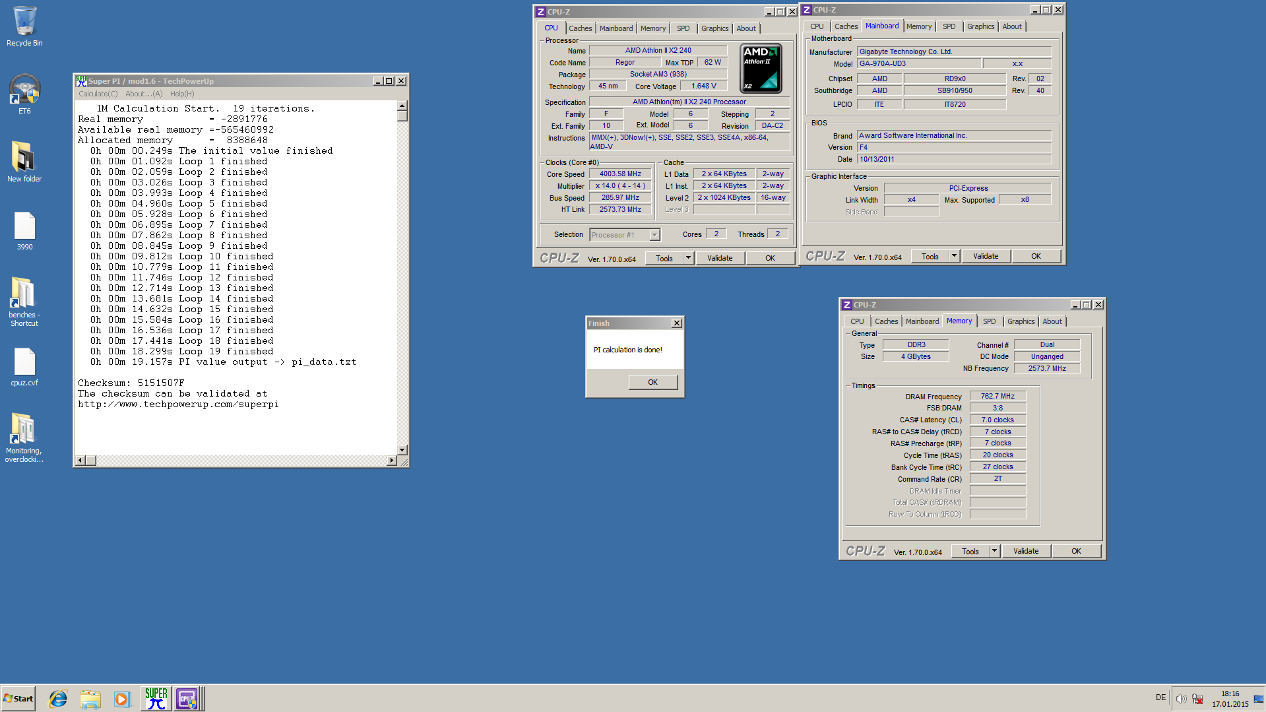Viewport: 1266px width, 712px height.
Task: Switch to Caches tab in Mainboard window
Action: pos(846,26)
